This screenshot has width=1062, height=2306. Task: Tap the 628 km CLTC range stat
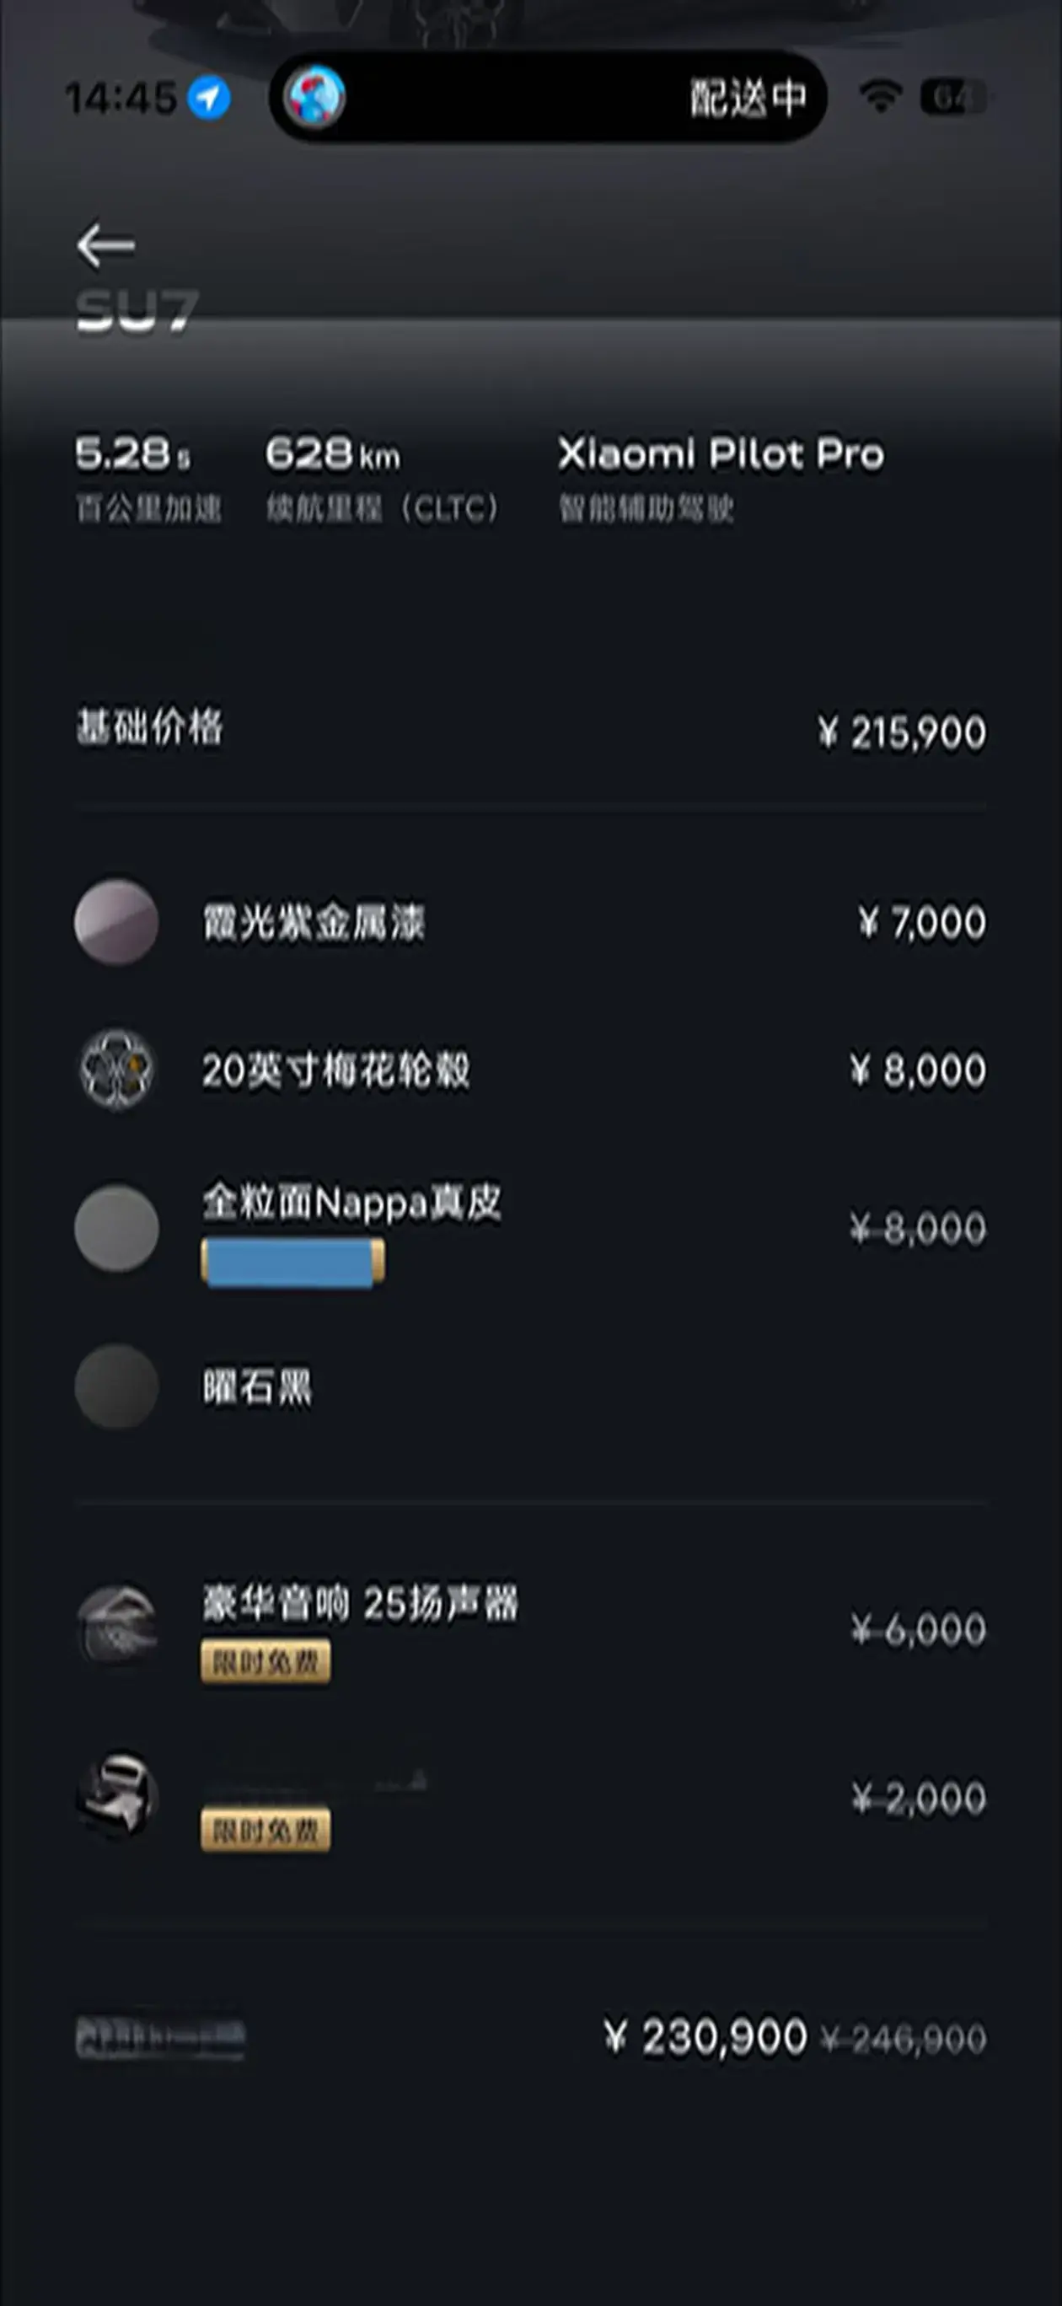[333, 453]
